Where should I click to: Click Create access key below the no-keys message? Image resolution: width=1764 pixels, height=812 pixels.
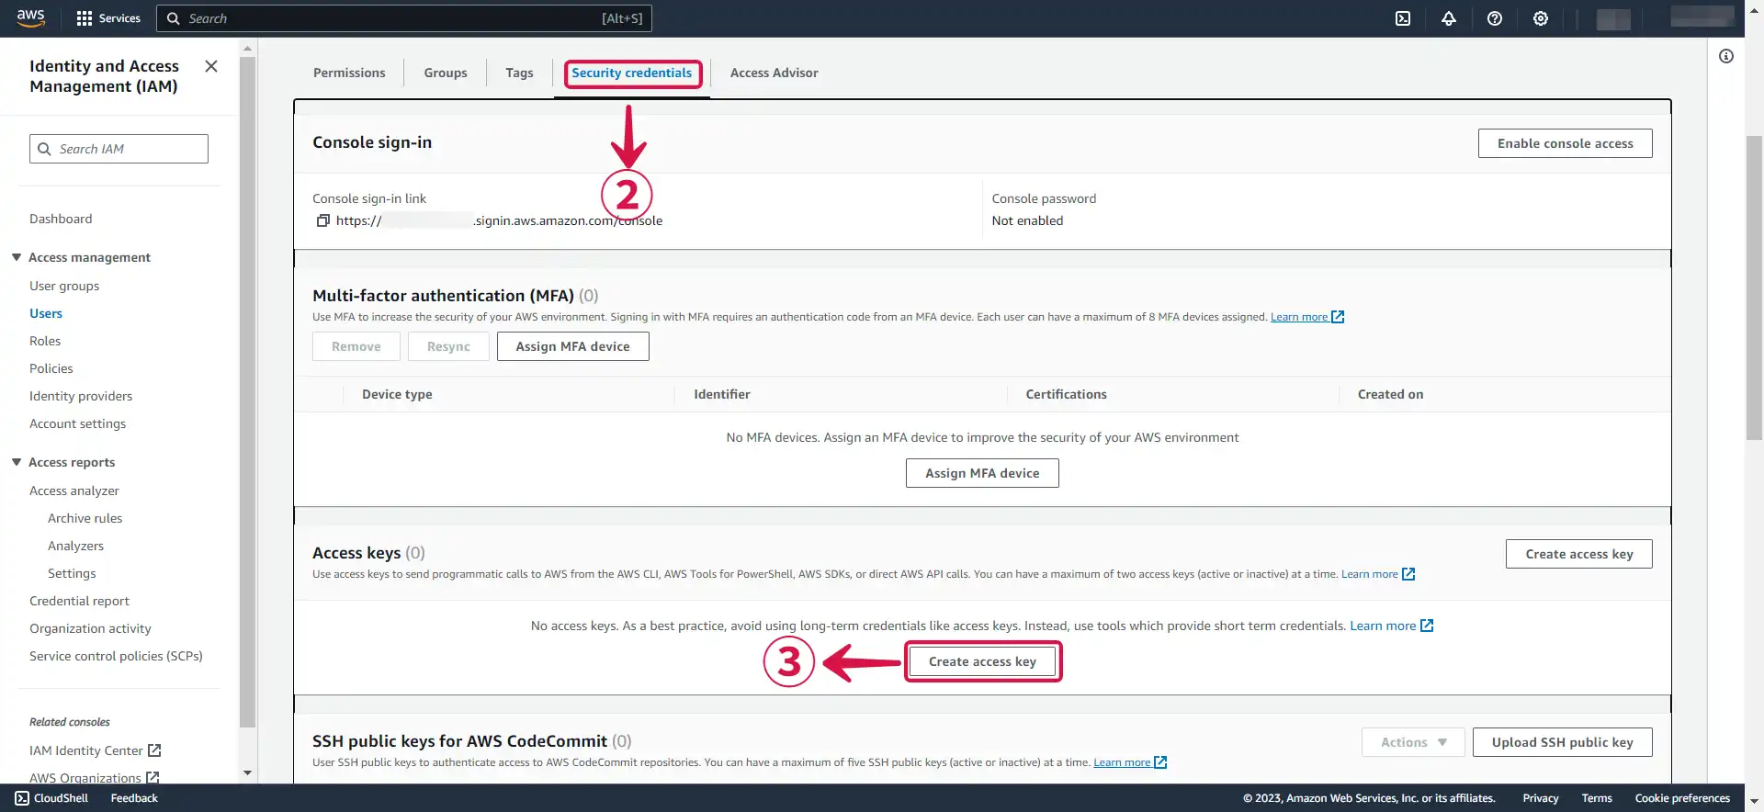point(982,661)
